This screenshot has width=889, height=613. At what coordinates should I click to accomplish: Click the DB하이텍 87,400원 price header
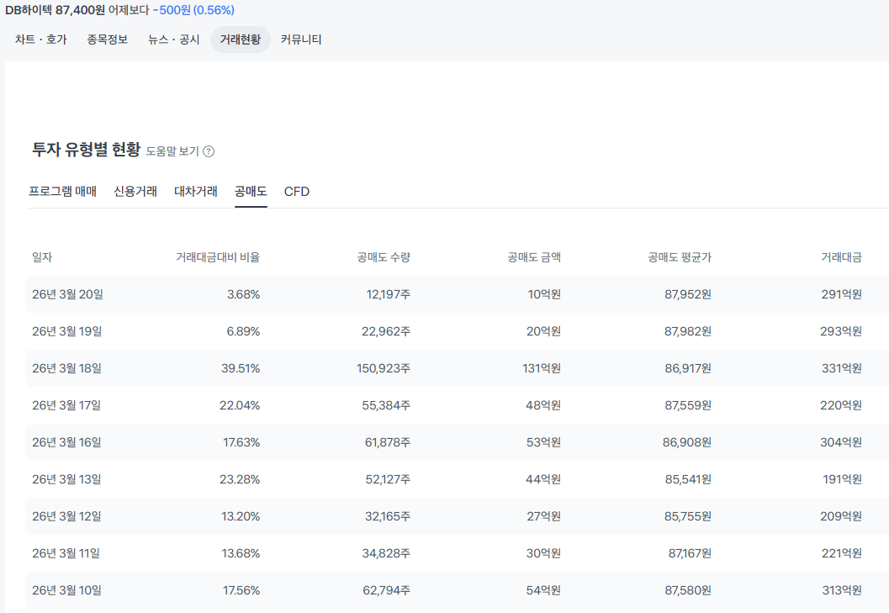click(55, 10)
